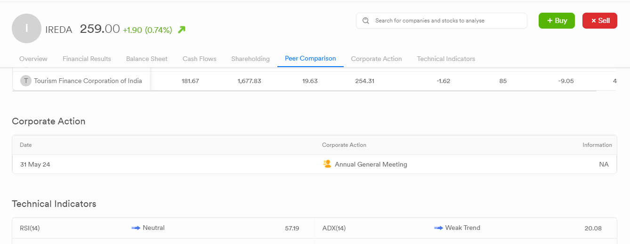Click the Annual General Meeting text
Screen dimensions: 630x244
coord(371,164)
